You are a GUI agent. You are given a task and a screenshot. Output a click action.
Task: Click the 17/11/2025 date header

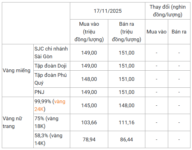(108, 11)
